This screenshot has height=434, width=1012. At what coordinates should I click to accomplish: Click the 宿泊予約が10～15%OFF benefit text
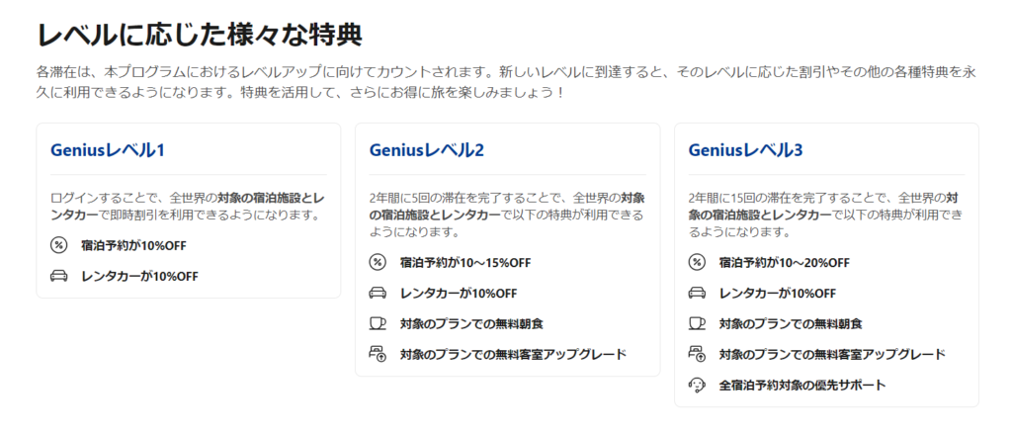[x=465, y=263]
